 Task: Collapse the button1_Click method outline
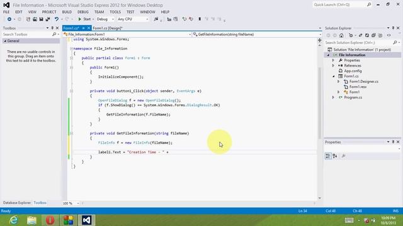pyautogui.click(x=71, y=91)
